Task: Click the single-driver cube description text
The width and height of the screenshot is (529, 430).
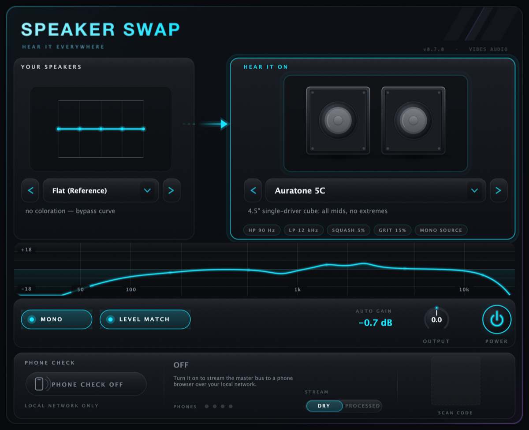Action: 318,211
